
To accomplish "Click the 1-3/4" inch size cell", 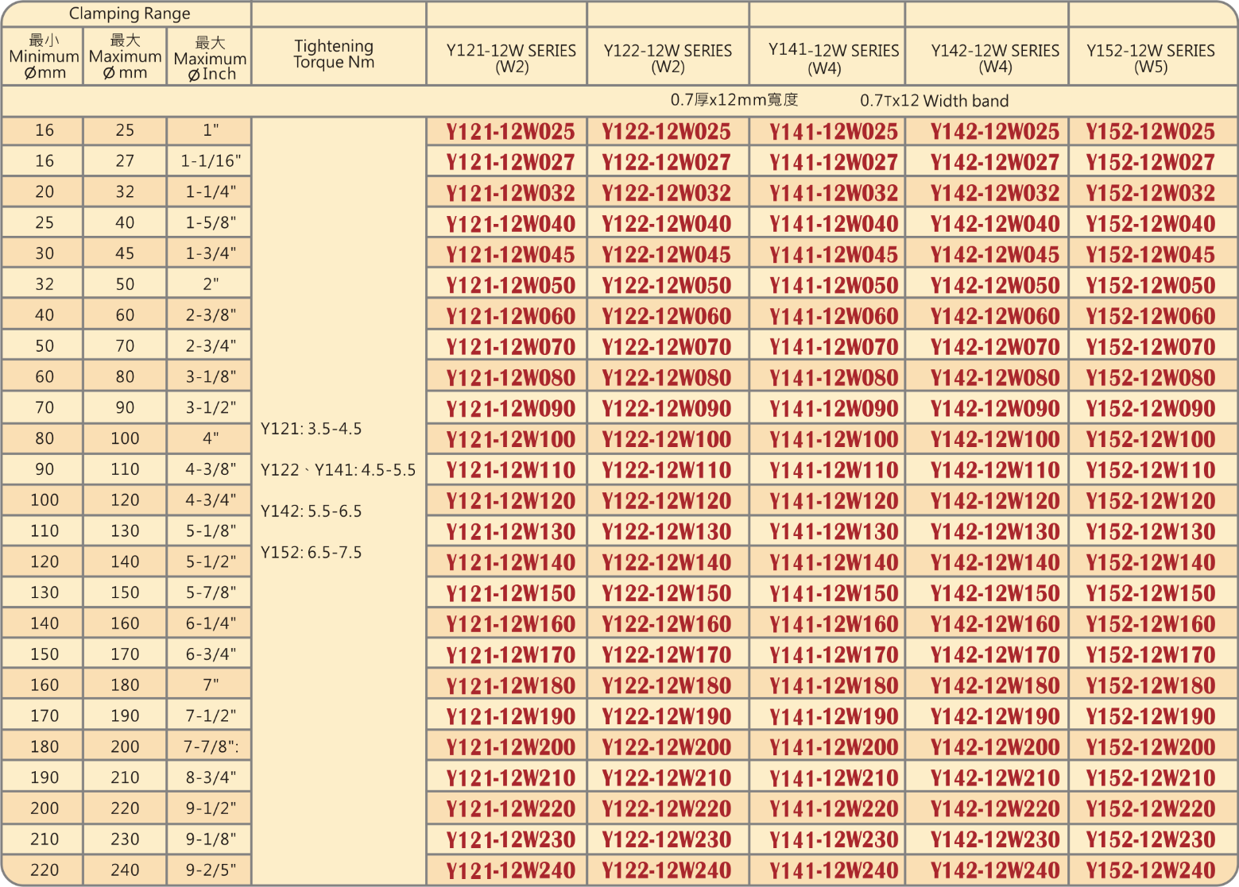I will click(211, 253).
